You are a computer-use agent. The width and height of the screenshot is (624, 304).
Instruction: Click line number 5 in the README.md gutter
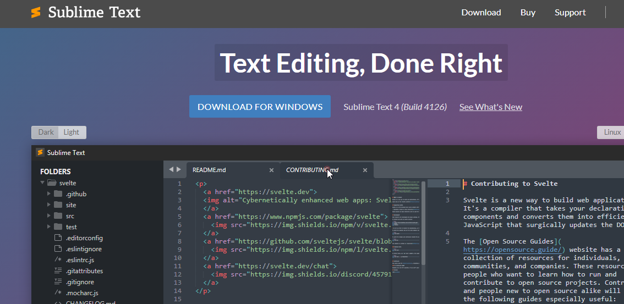(179, 217)
